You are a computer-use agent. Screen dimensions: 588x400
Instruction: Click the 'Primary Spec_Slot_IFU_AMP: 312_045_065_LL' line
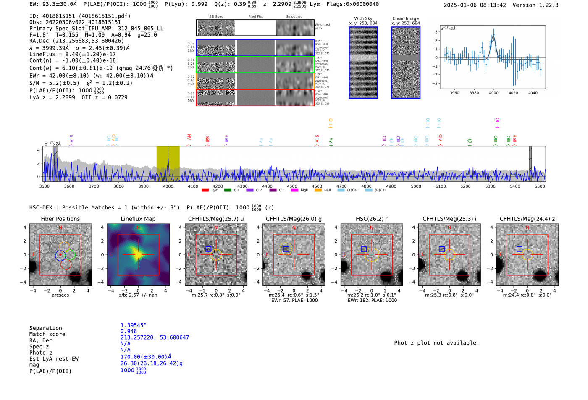pos(97,29)
